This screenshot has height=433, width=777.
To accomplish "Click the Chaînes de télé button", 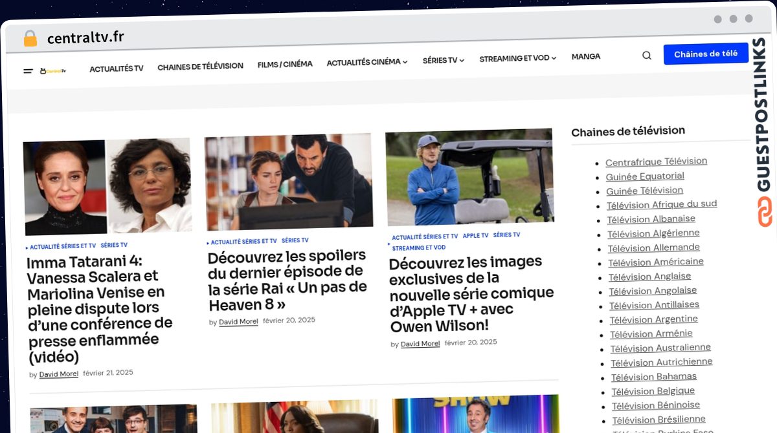I will click(706, 54).
